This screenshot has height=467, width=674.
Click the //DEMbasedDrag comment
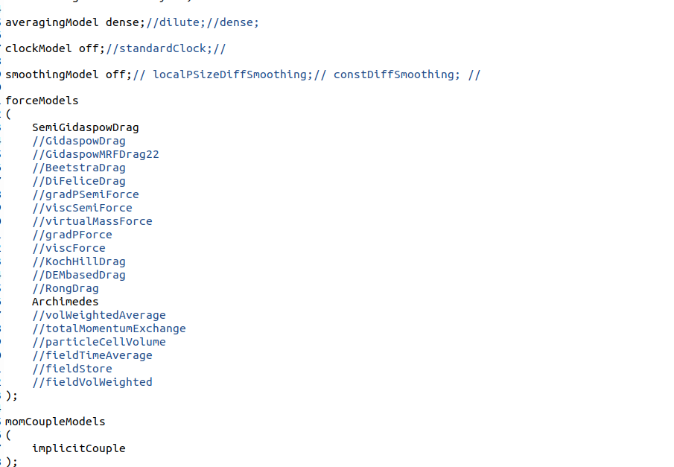point(78,275)
